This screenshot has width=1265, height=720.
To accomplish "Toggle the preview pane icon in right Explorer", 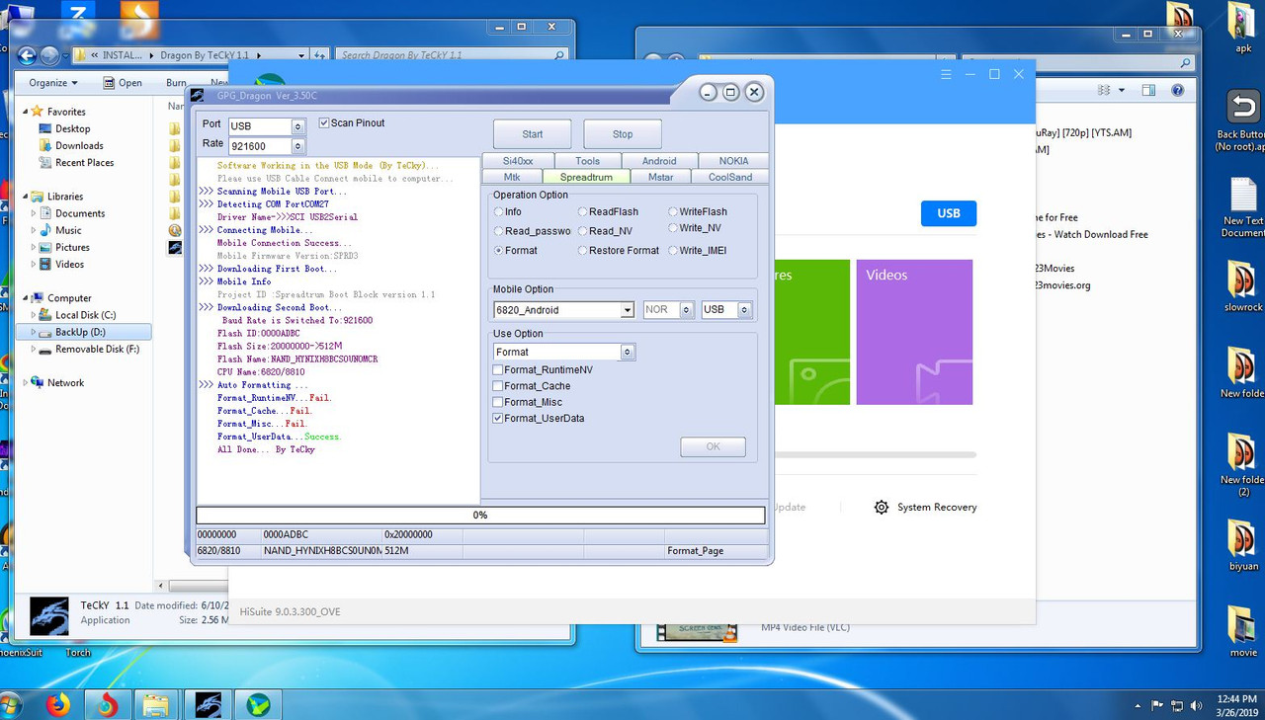I will [1148, 90].
